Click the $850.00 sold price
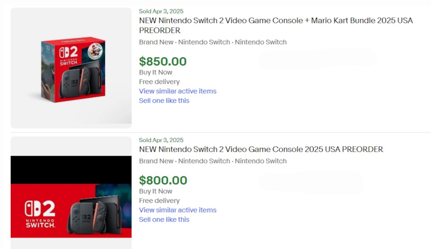Image resolution: width=431 pixels, height=249 pixels. [x=163, y=61]
